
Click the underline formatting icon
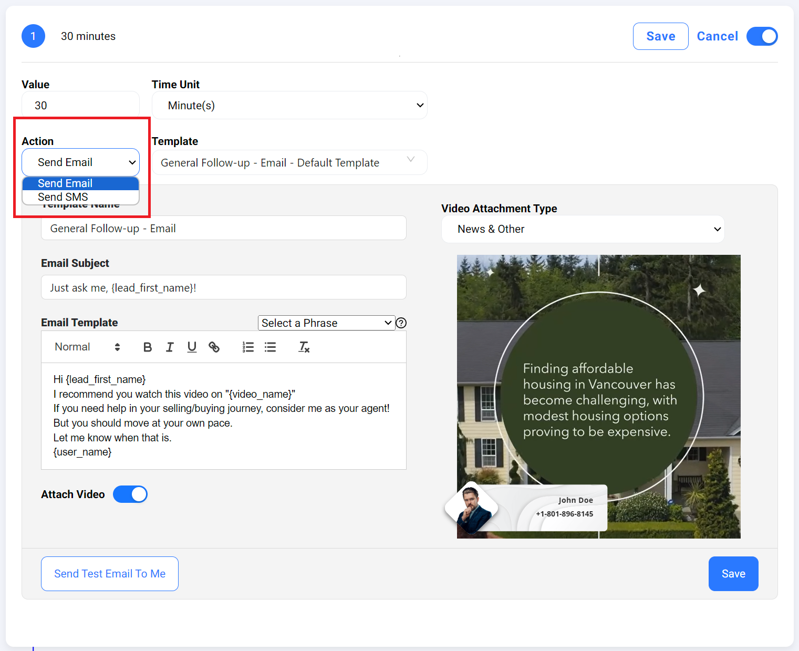click(x=192, y=347)
